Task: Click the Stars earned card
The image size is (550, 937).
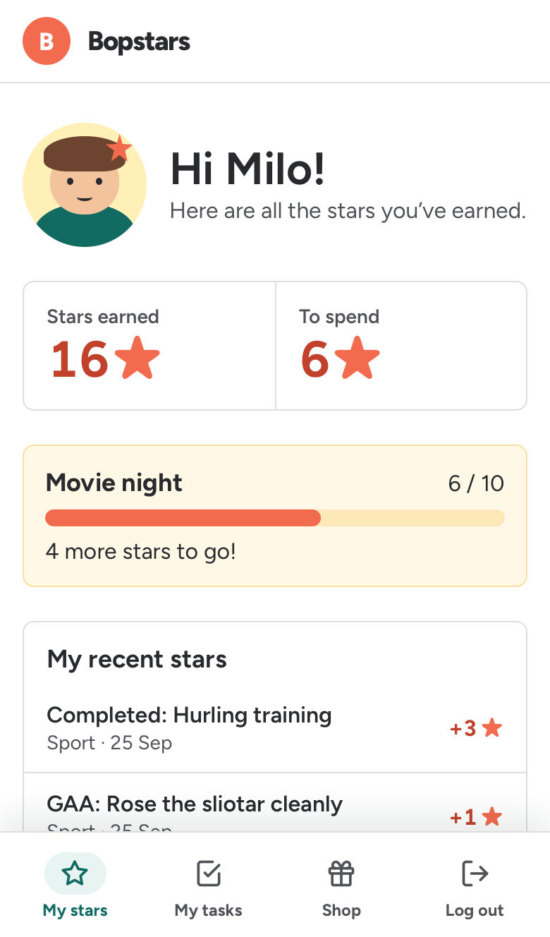Action: click(149, 346)
